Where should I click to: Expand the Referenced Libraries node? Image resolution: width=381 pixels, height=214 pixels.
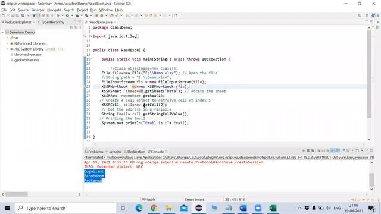(7, 43)
